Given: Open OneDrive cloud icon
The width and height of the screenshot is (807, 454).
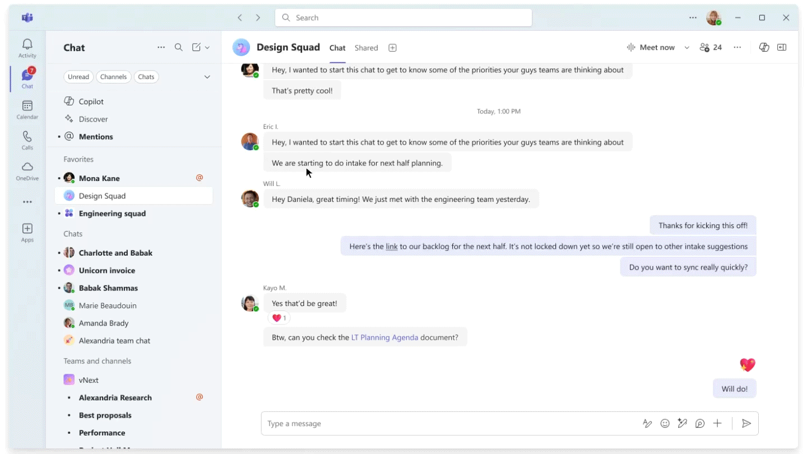Looking at the screenshot, I should tap(27, 171).
